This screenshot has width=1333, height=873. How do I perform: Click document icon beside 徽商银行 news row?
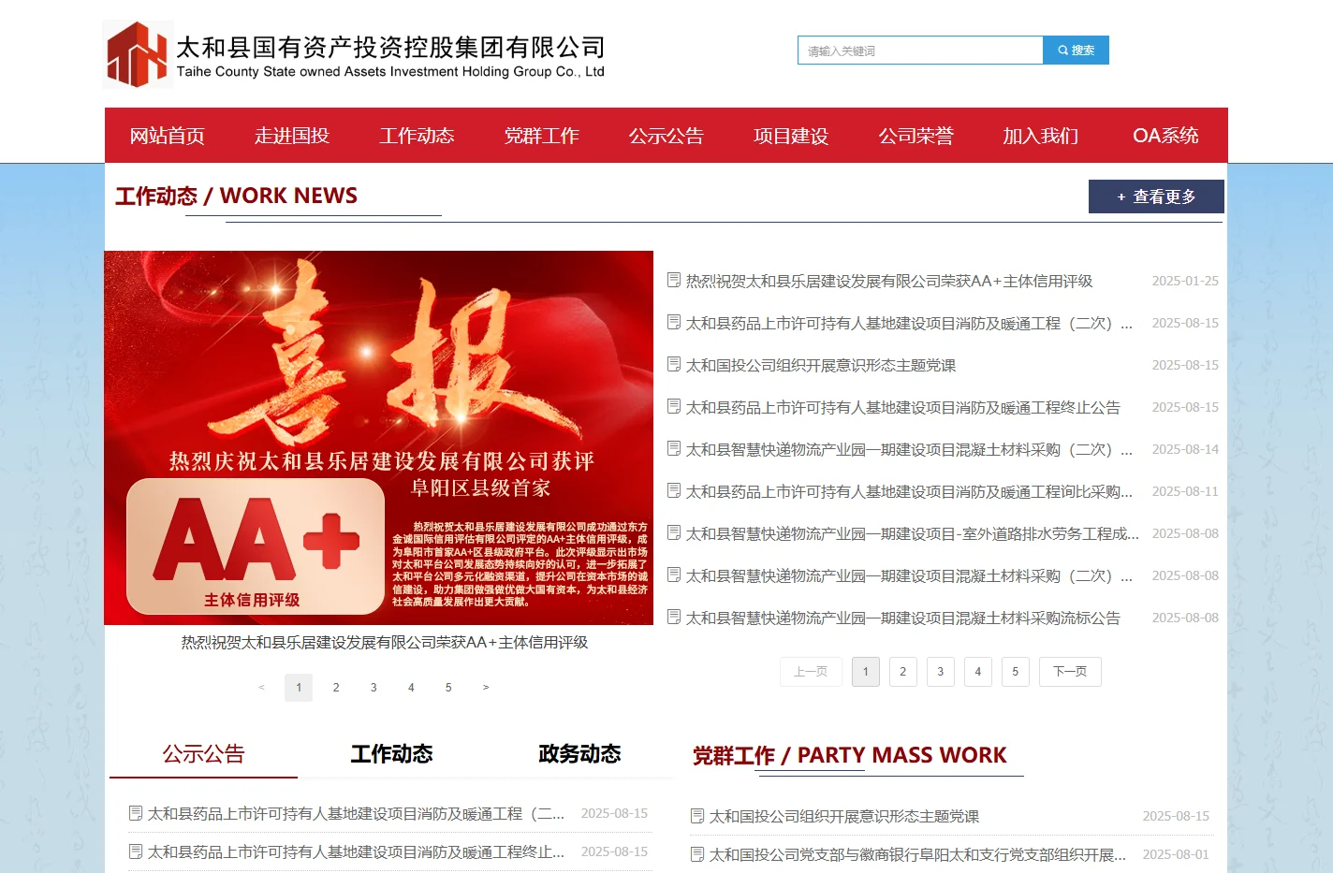697,854
